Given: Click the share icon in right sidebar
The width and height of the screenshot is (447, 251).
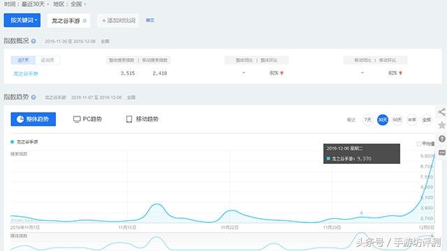Looking at the screenshot, I should click(x=441, y=112).
